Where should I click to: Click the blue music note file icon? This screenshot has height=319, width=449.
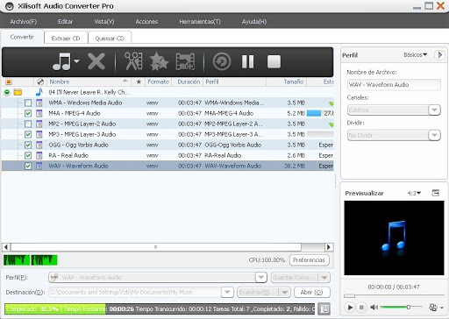coord(39,92)
